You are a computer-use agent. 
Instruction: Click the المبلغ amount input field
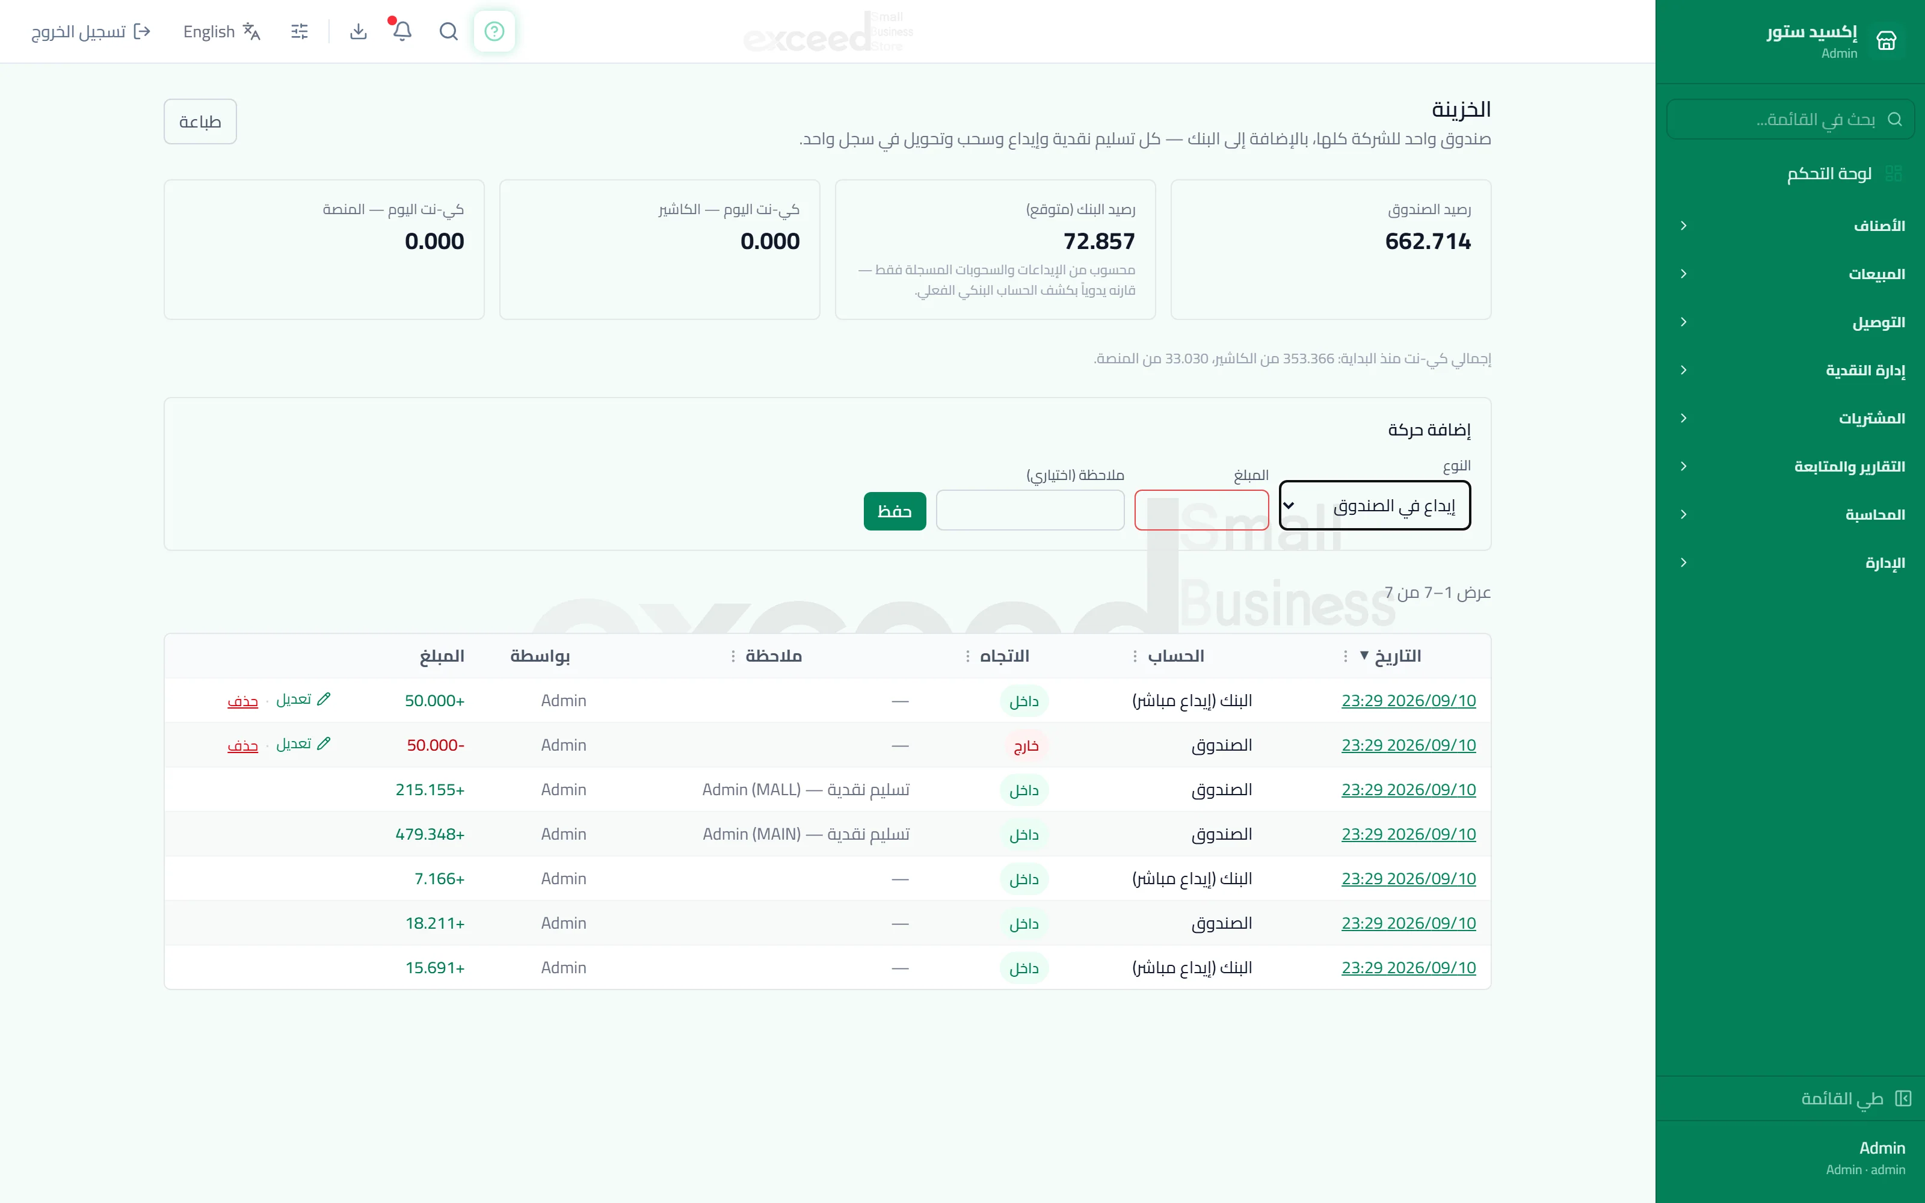pos(1201,510)
